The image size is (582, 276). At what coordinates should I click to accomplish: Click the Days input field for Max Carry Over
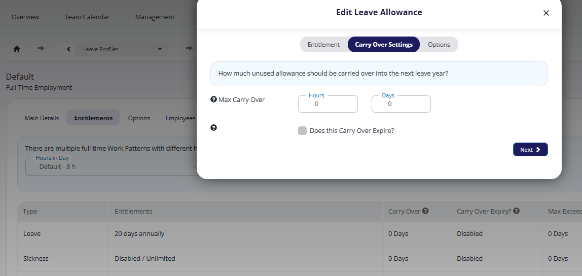coord(401,104)
